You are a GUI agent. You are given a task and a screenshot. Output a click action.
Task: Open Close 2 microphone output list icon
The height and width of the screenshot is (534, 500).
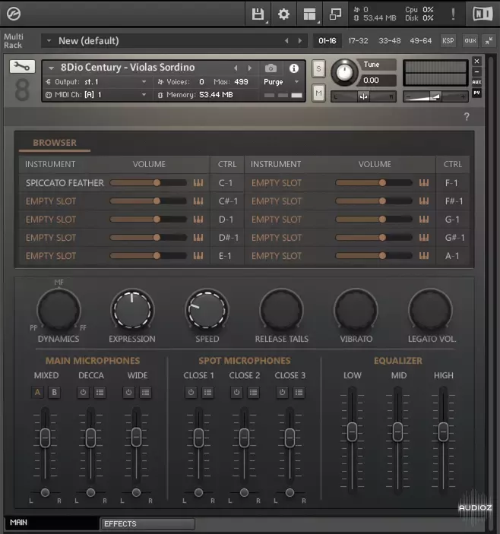253,392
